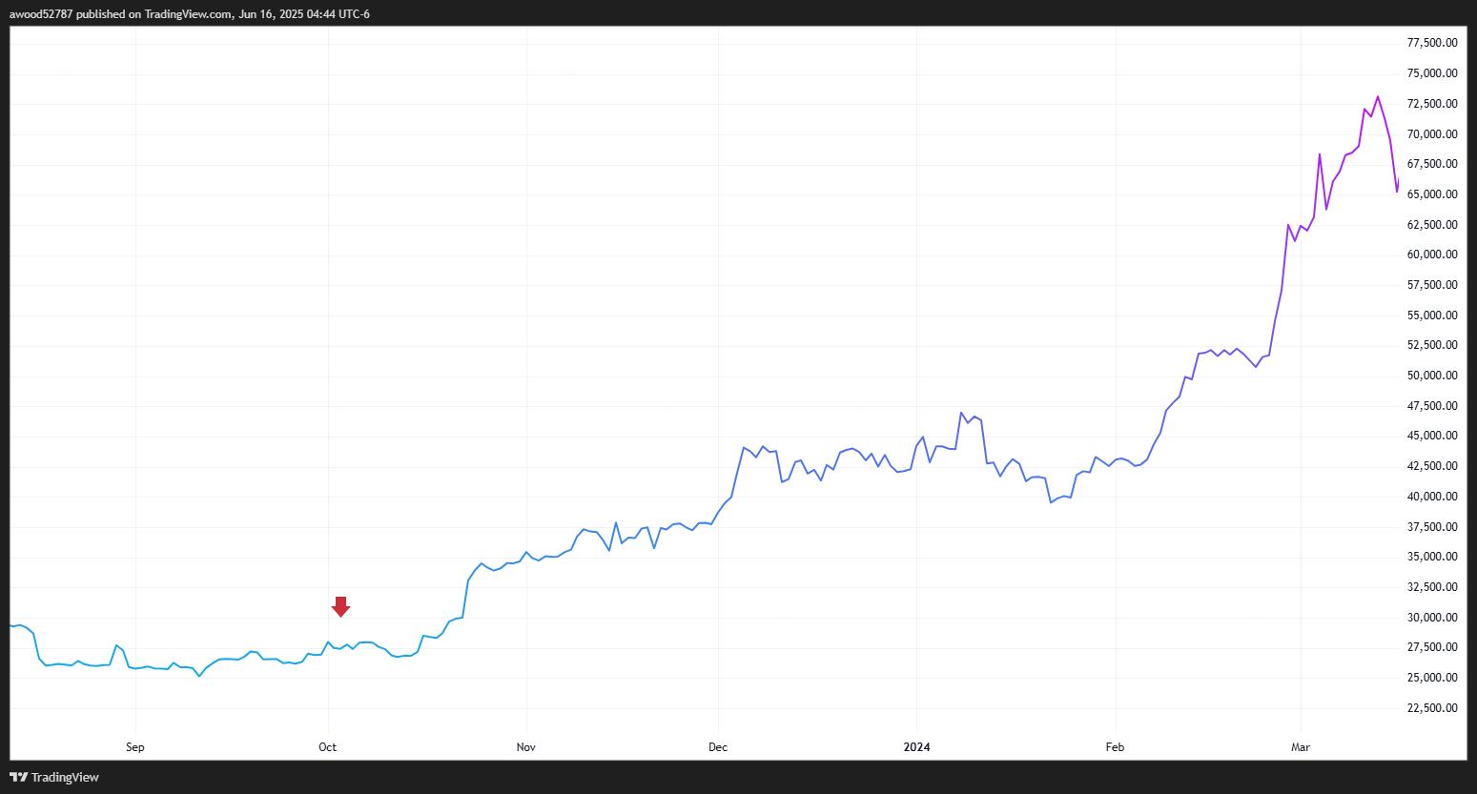This screenshot has height=794, width=1477.
Task: Click the 22,500.00 price axis label
Action: 1432,708
